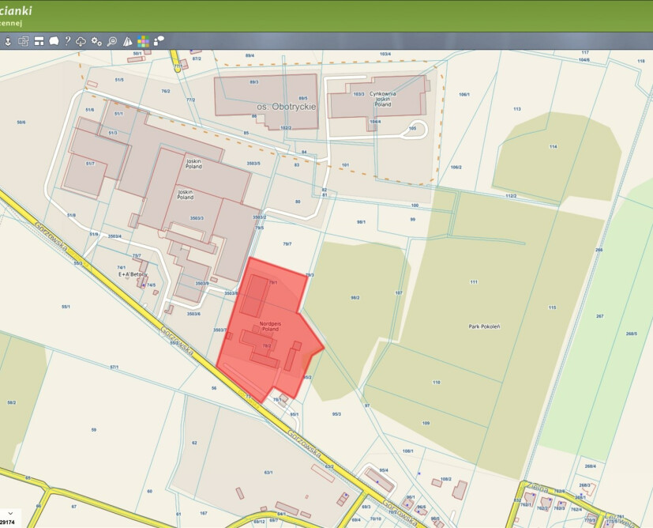Screen dimensions: 653x528
Task: Open the overlapping windows tool in toolbar
Action: [24, 41]
